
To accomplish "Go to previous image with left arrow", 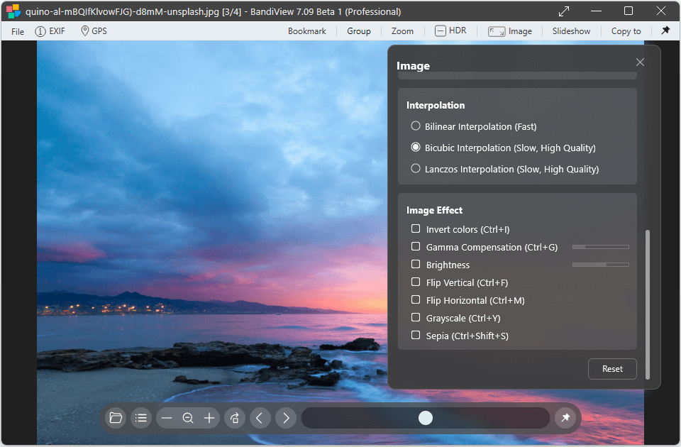I will click(259, 418).
